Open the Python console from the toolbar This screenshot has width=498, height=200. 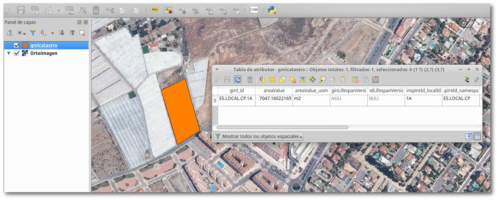(x=272, y=10)
